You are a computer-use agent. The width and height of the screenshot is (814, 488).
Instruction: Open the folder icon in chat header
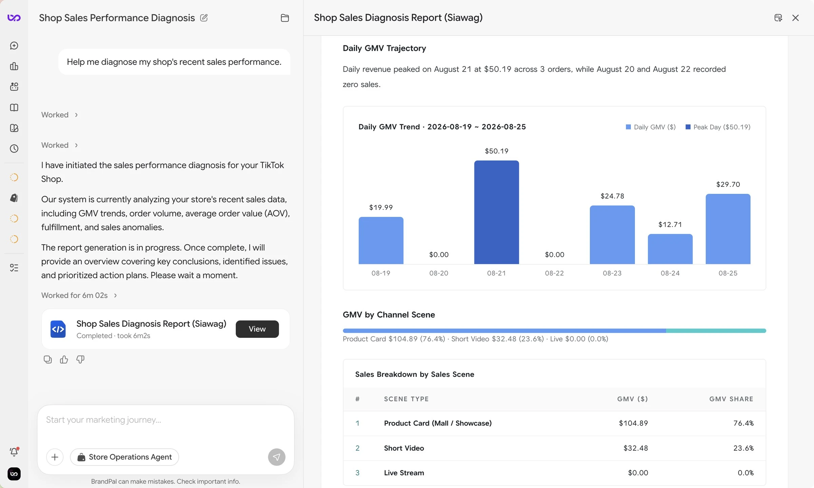click(x=285, y=18)
